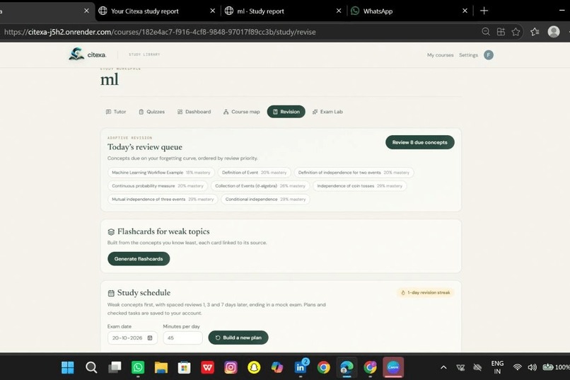Screen dimensions: 570x380
Task: Click the 1-day revision streak badge
Action: [x=425, y=293]
